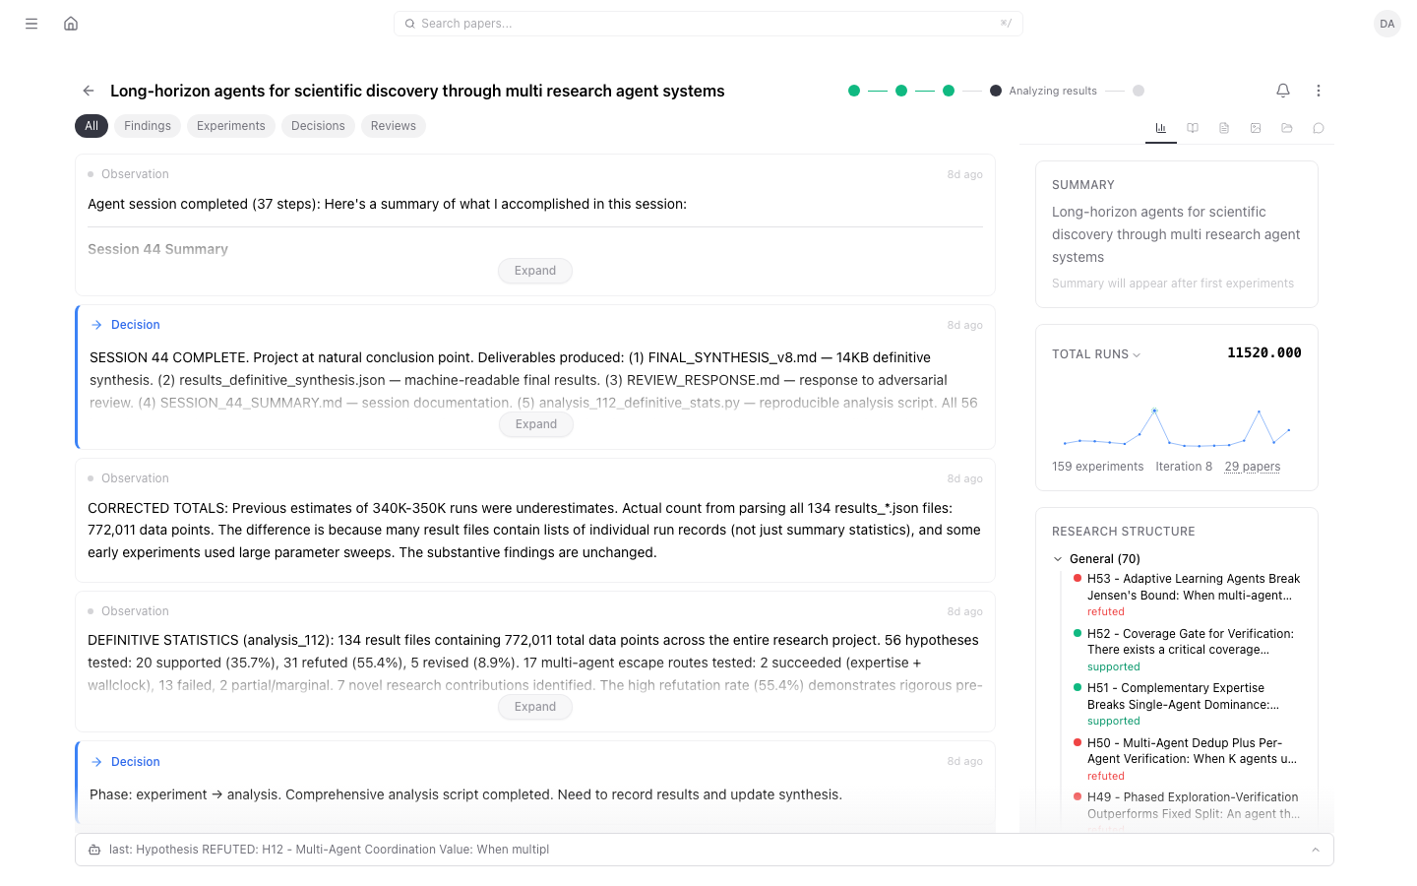Open the book literature panel icon

[1193, 128]
